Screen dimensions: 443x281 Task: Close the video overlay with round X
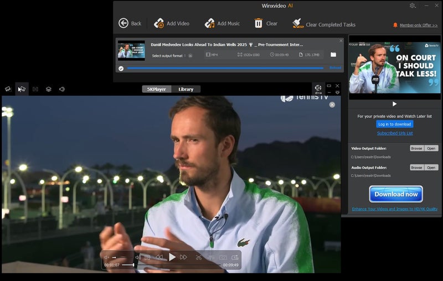click(332, 105)
